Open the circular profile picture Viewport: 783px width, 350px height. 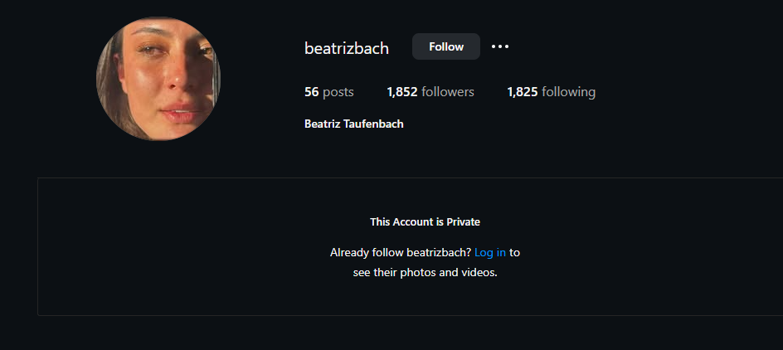[158, 79]
